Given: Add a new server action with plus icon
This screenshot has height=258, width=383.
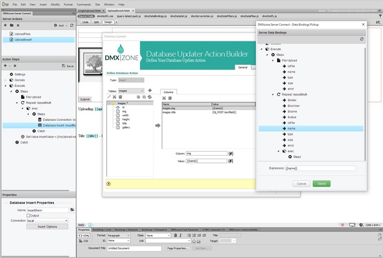Looking at the screenshot, I should coord(5,25).
